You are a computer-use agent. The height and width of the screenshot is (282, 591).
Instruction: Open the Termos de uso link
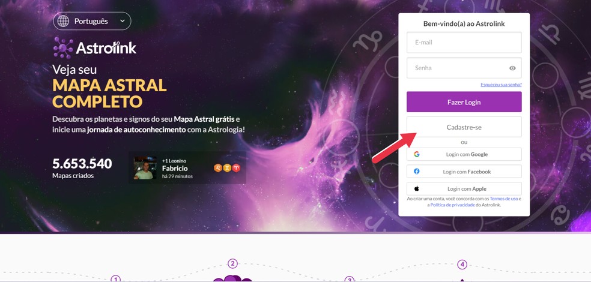pyautogui.click(x=504, y=199)
